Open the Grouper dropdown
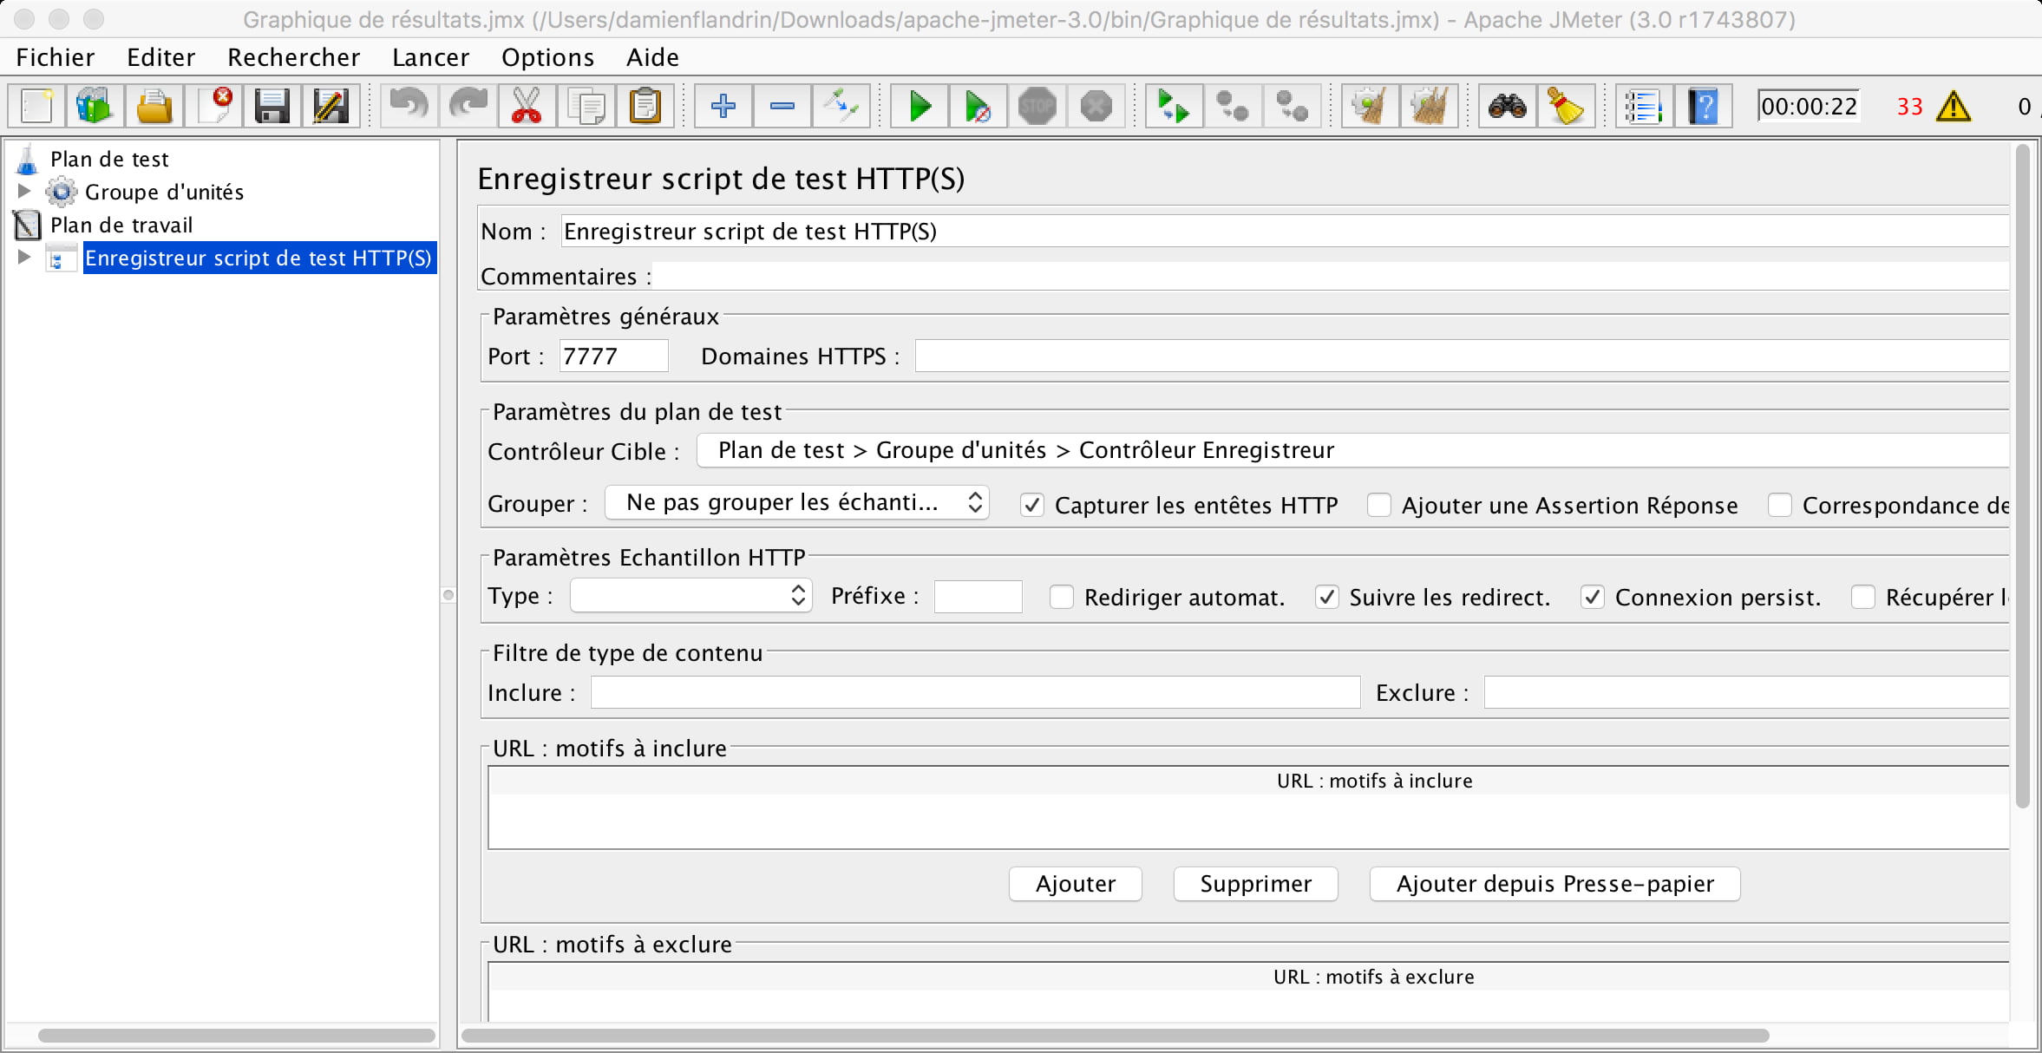 796,502
